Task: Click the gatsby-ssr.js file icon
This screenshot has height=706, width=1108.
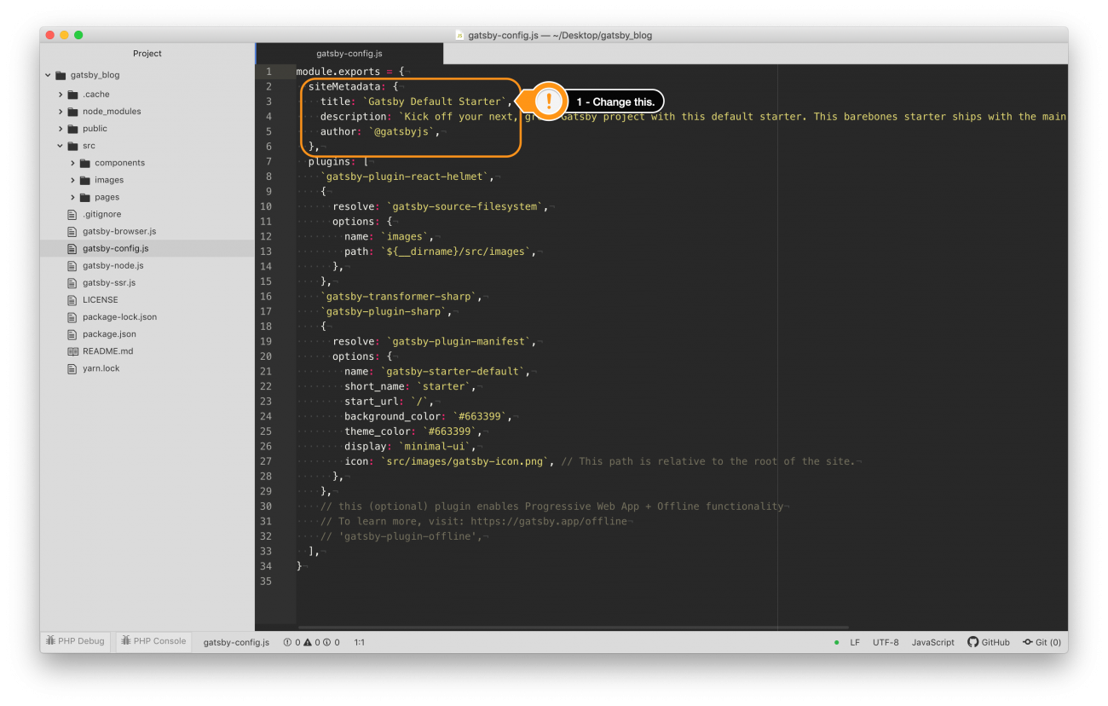Action: [72, 282]
